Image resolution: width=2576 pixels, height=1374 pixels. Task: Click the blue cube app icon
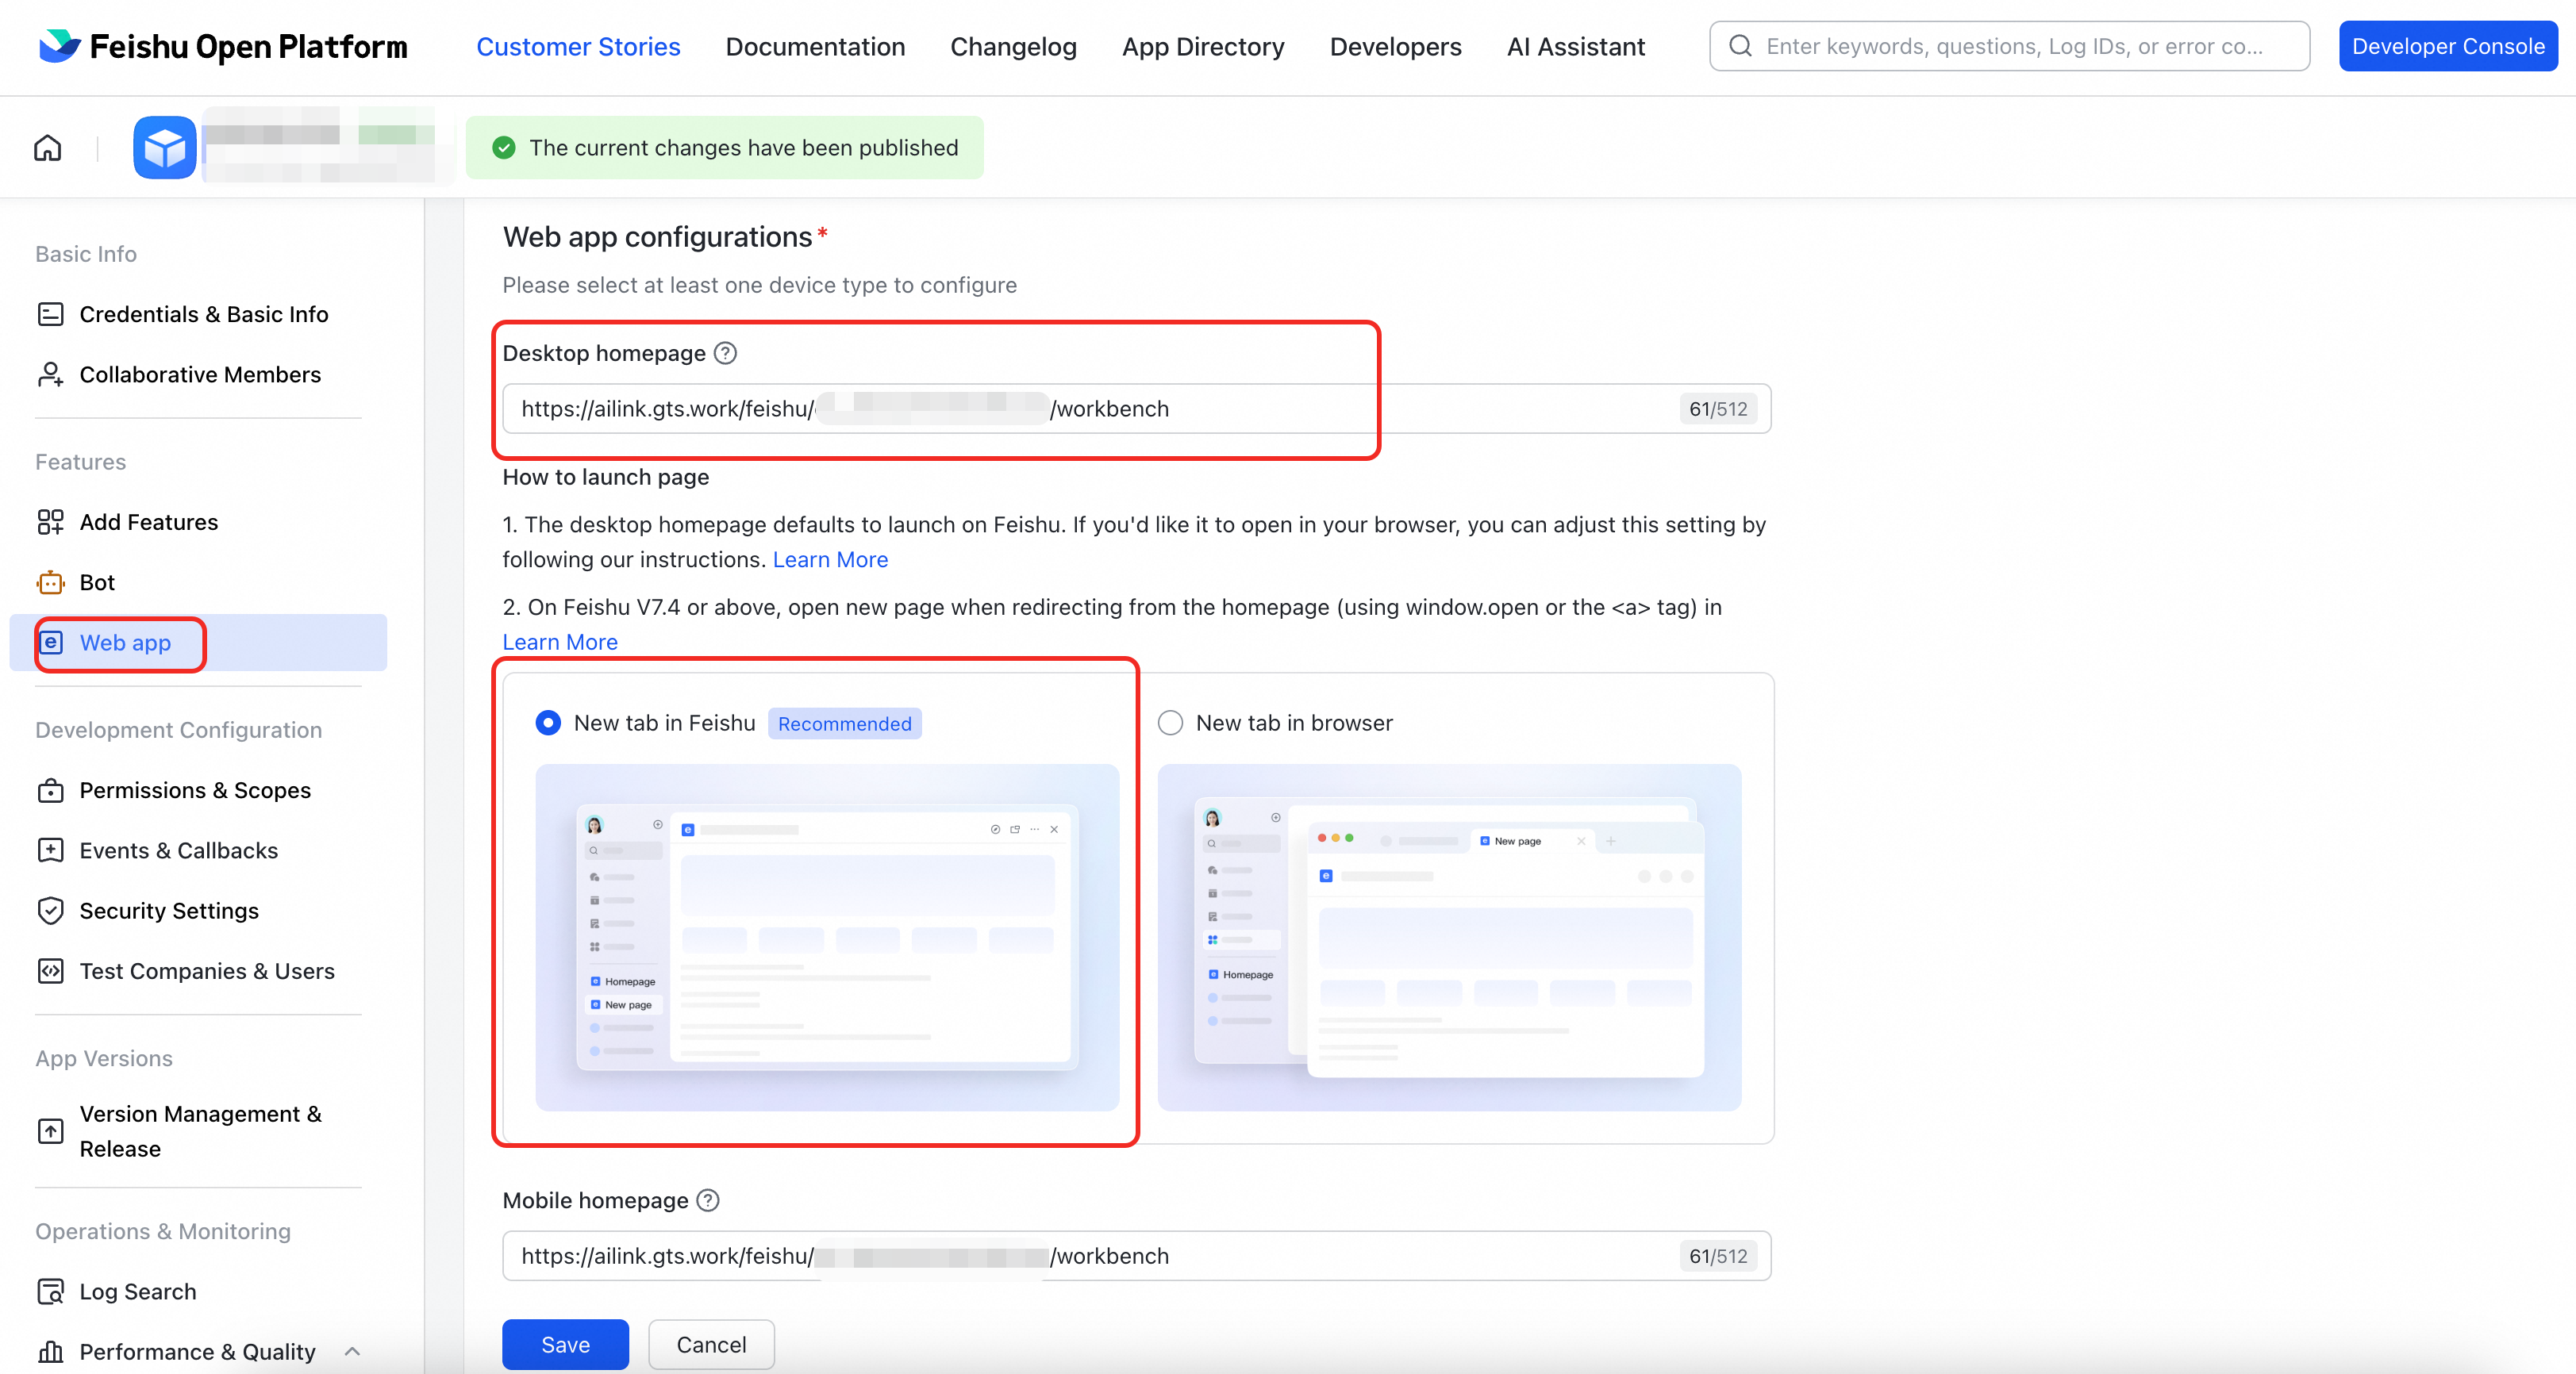[x=165, y=148]
